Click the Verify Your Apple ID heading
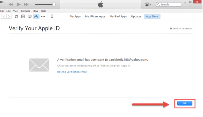The width and height of the screenshot is (203, 117). 34,28
